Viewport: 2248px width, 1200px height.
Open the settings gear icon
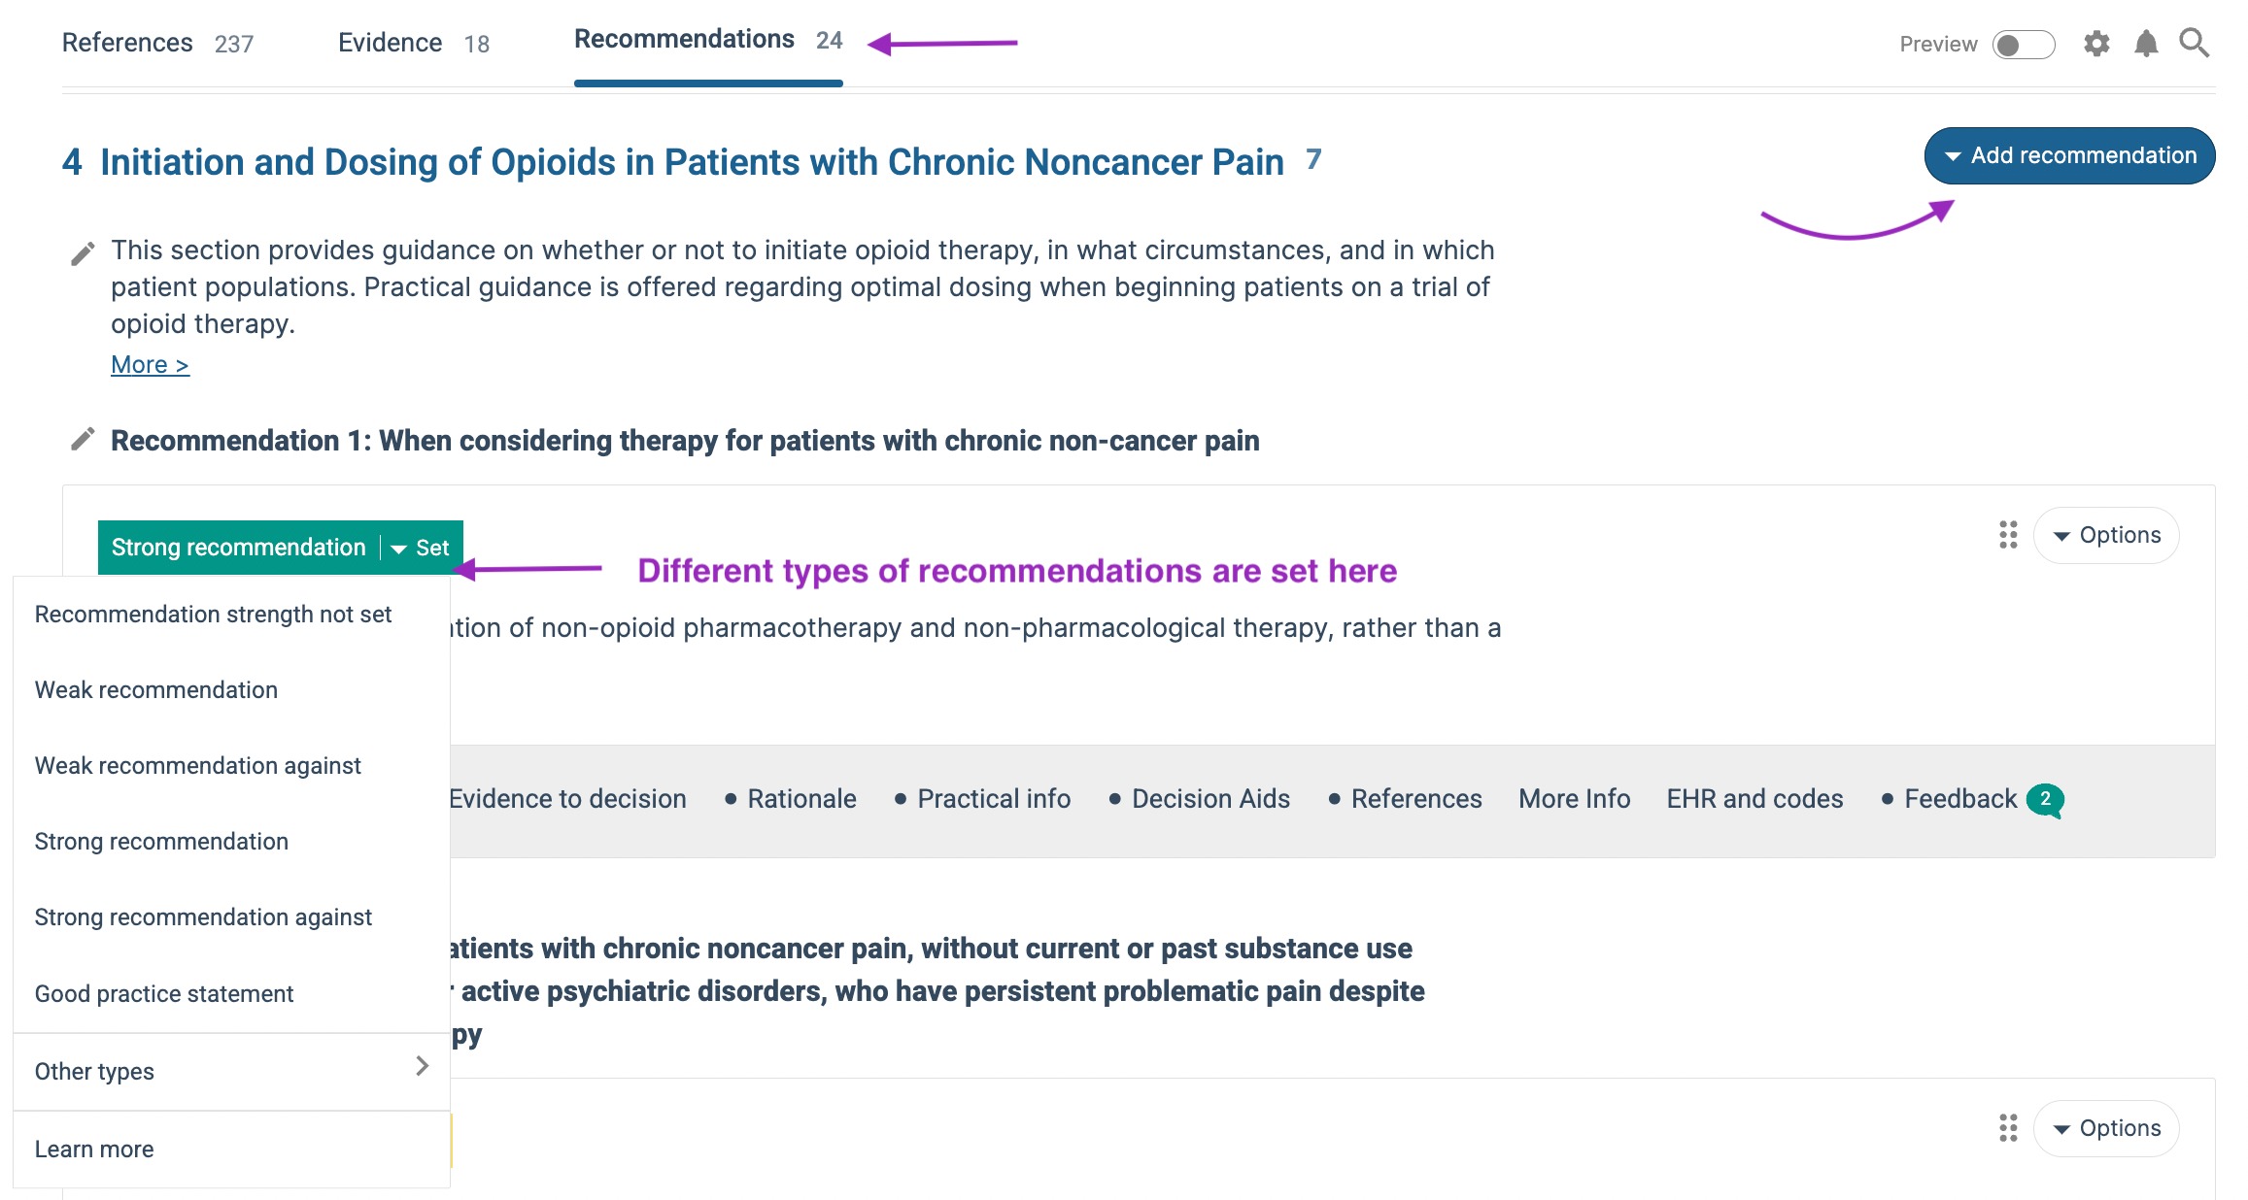point(2096,44)
